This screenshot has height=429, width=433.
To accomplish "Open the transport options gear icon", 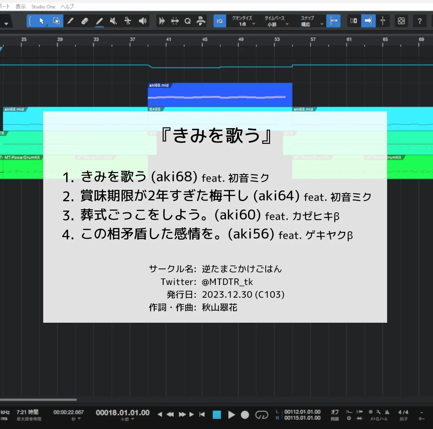I will pos(349,418).
